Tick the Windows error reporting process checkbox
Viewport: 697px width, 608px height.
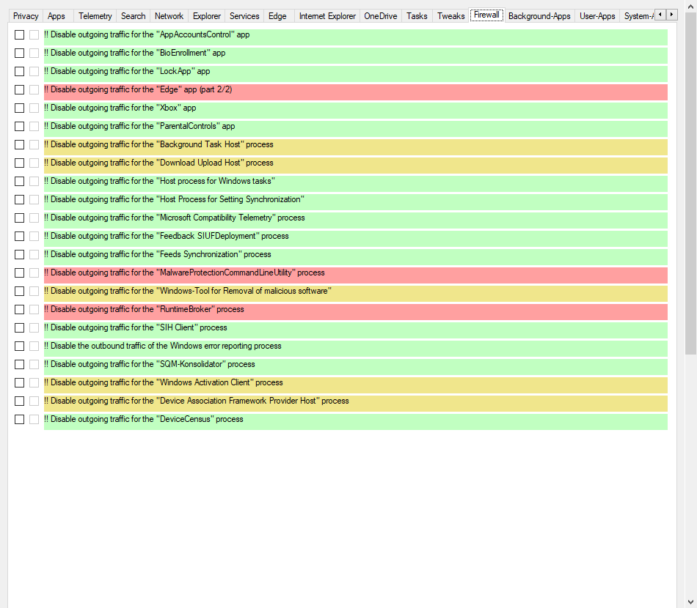click(x=20, y=346)
